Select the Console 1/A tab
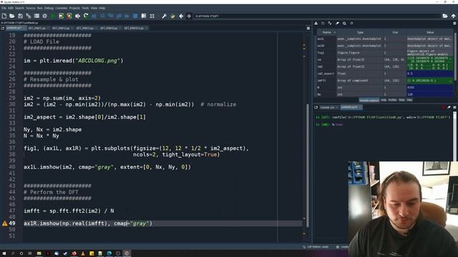458x257 pixels. pos(328,107)
